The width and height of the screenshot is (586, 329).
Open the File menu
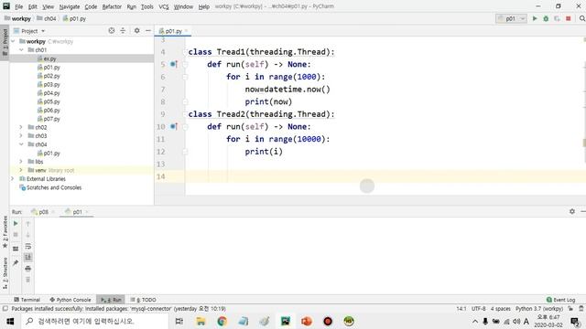[18, 6]
